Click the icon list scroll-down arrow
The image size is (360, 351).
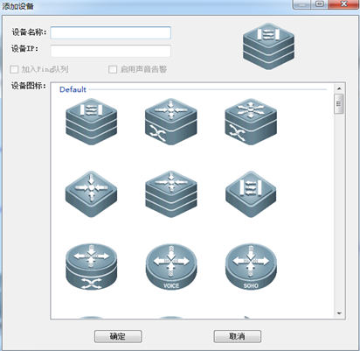point(339,313)
